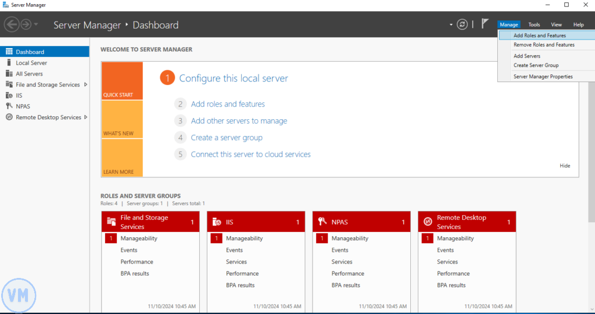The width and height of the screenshot is (595, 314).
Task: Select Remove Roles and Features
Action: coord(544,45)
